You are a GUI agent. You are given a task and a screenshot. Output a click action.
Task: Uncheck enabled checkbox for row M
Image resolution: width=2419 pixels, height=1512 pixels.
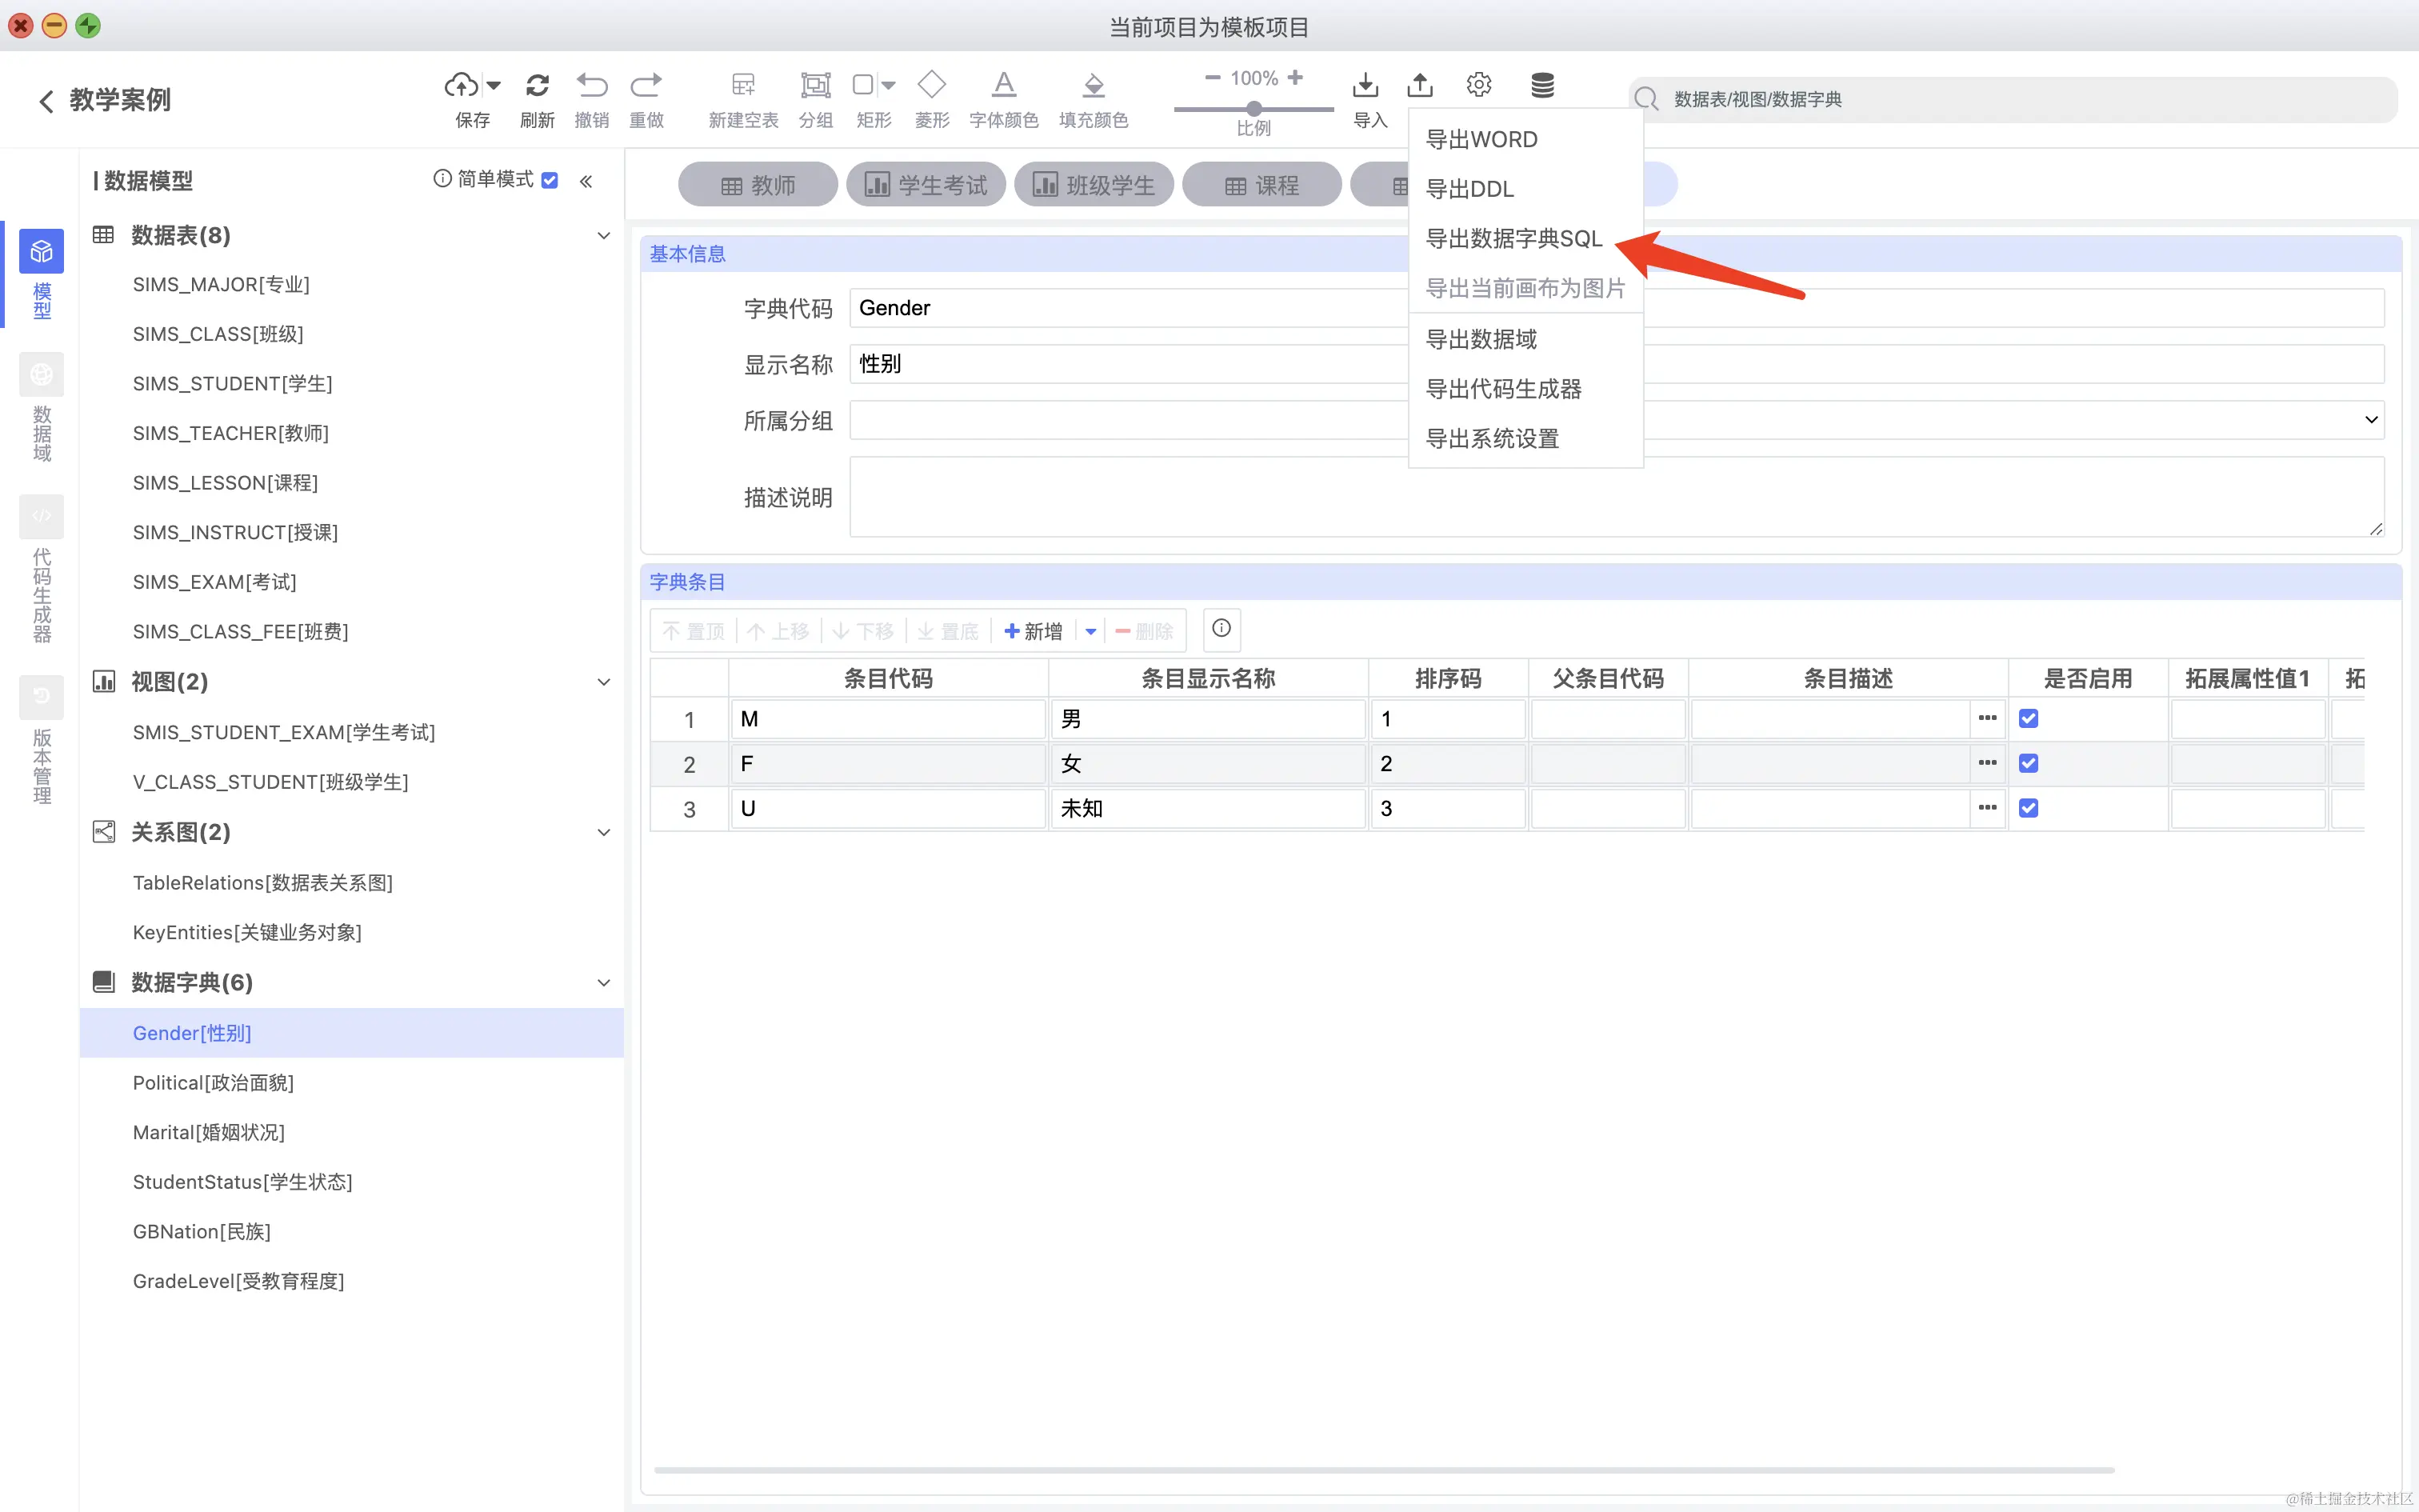click(x=2028, y=719)
